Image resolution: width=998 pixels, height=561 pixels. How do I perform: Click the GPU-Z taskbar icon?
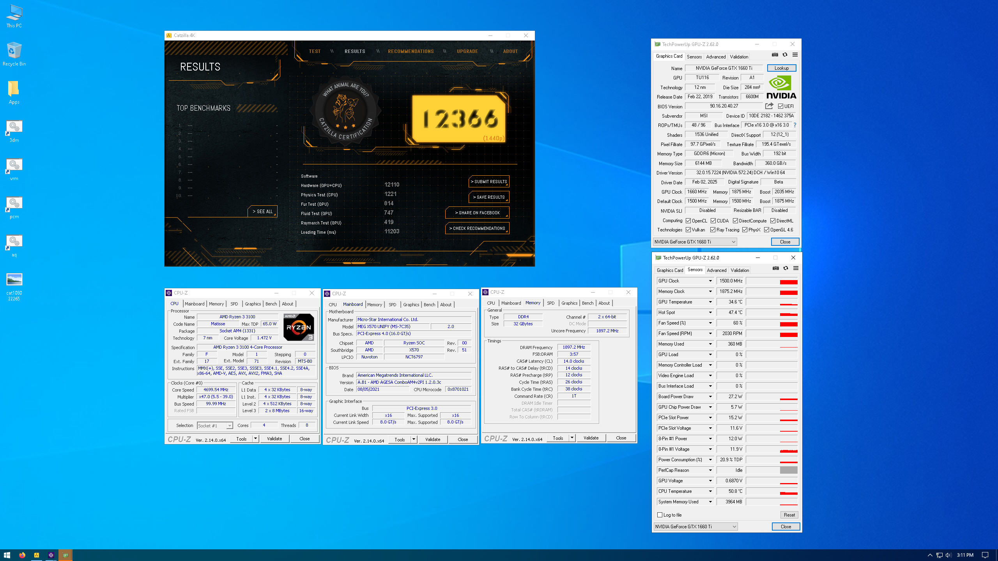pyautogui.click(x=65, y=555)
